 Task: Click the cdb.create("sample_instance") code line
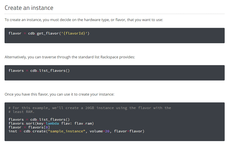pyautogui.click(x=76, y=131)
